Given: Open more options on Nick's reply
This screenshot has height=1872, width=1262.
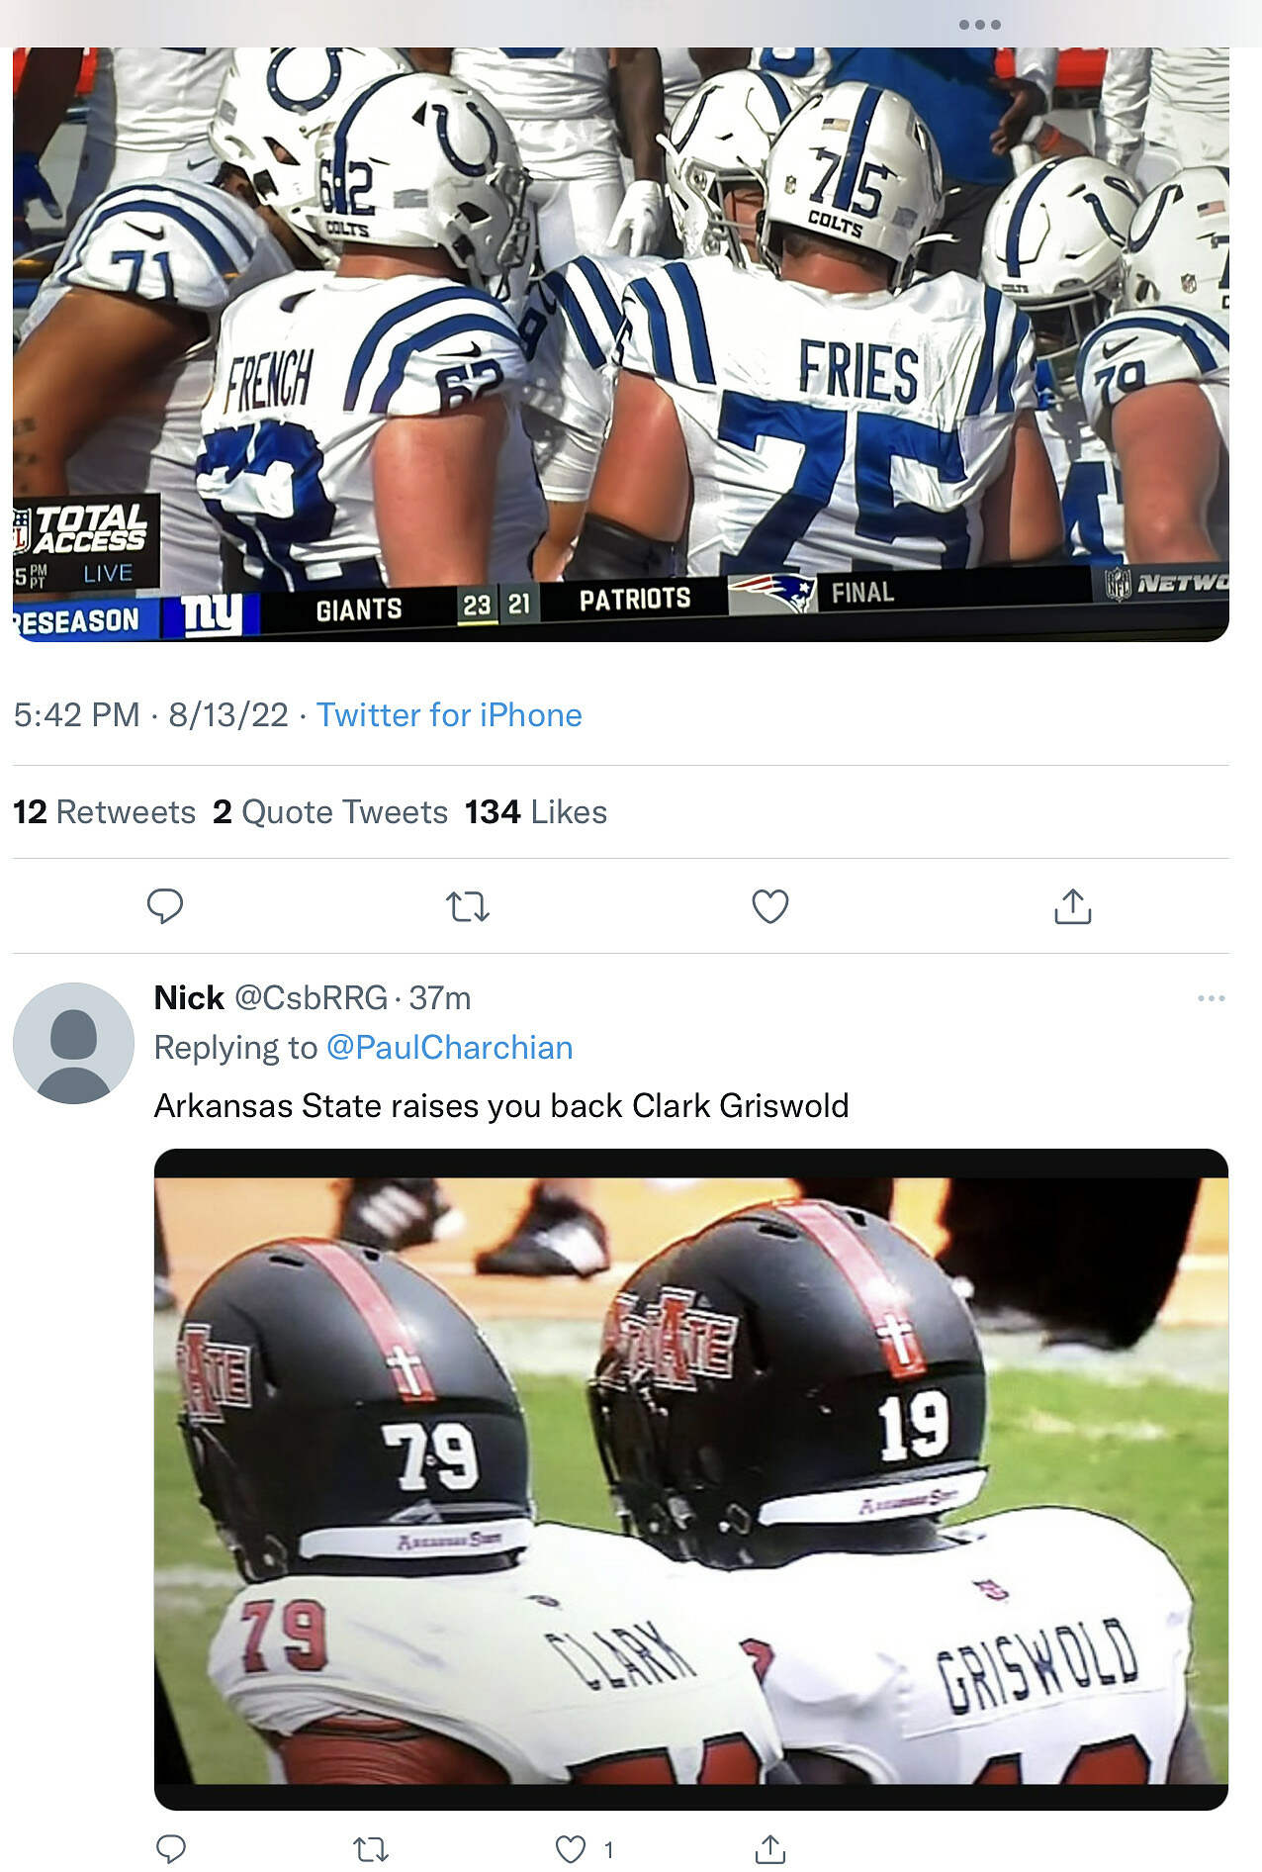Looking at the screenshot, I should (1211, 998).
